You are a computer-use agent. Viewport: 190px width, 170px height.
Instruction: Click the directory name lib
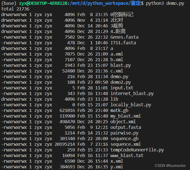pos(114,99)
